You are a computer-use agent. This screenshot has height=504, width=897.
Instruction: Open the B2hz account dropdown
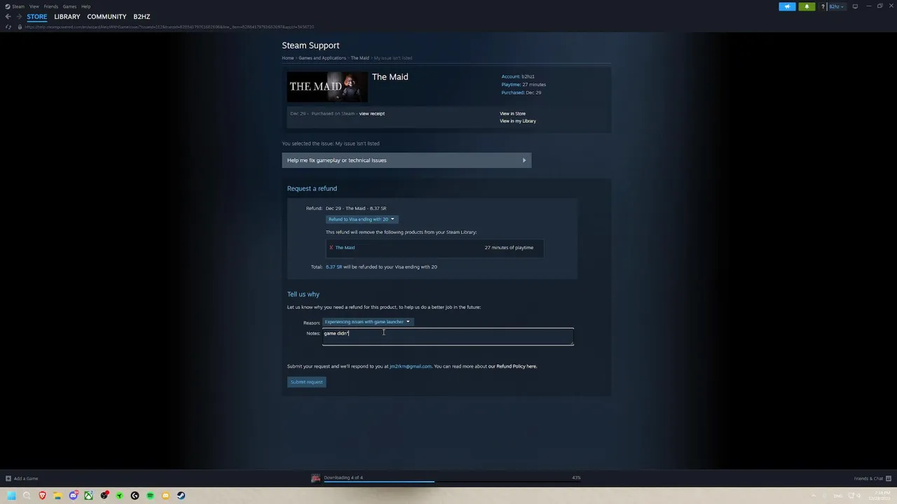coord(837,6)
